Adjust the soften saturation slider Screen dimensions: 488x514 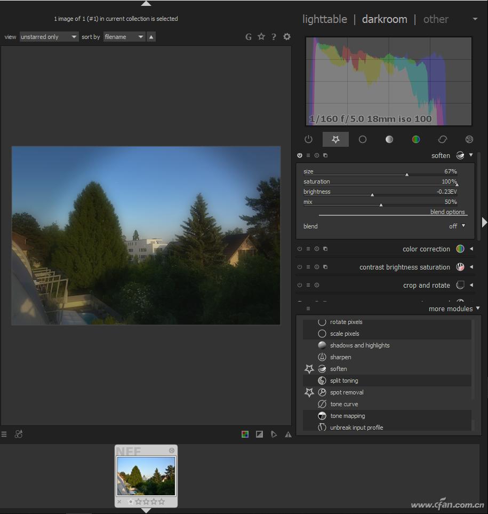point(380,182)
